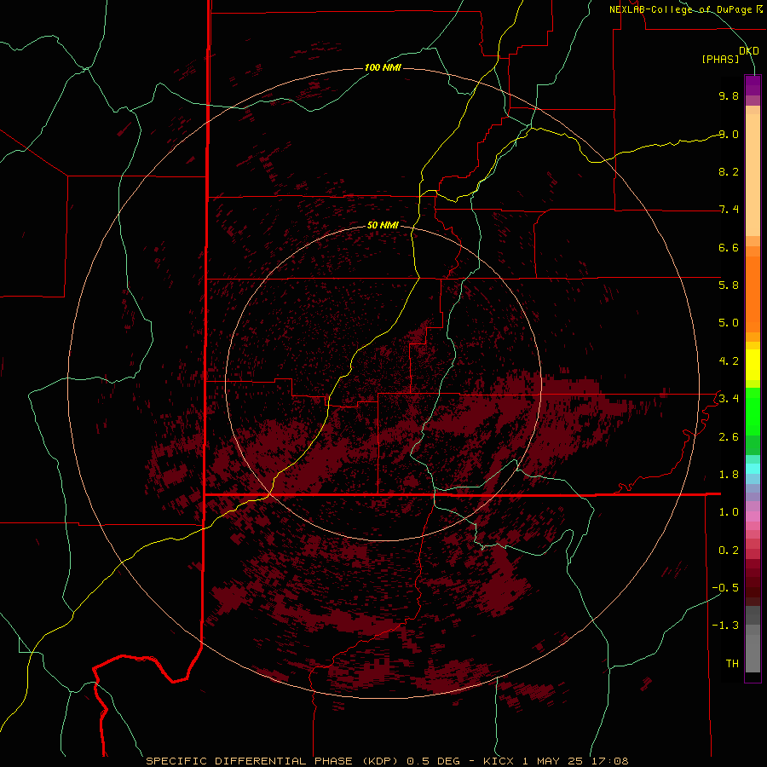Click the 4.2 scale value

[x=729, y=361]
